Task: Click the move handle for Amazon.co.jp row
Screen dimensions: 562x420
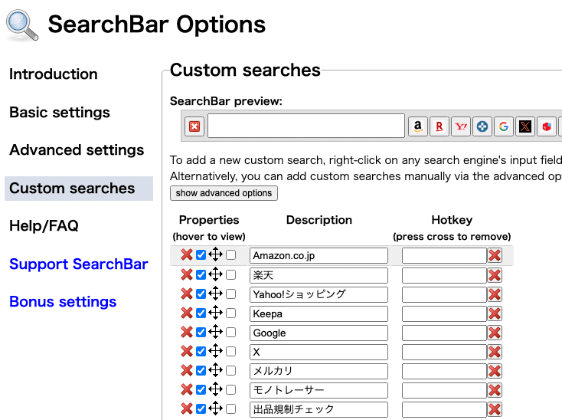Action: tap(215, 254)
